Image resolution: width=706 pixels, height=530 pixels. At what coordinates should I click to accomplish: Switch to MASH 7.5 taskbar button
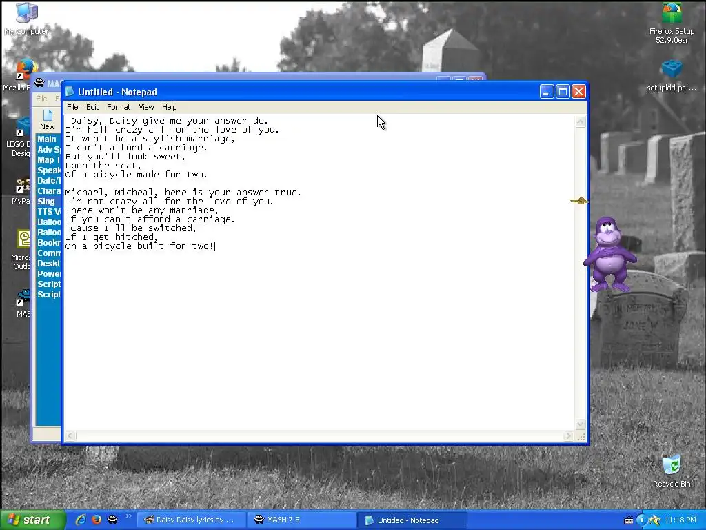tap(301, 520)
